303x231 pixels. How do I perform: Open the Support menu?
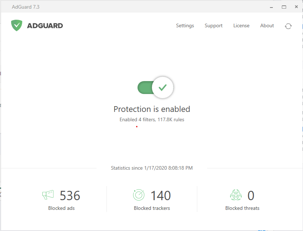214,26
